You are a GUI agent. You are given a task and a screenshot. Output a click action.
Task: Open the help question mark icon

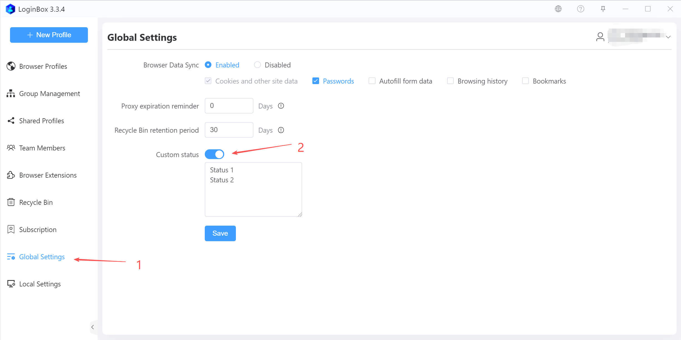point(581,9)
